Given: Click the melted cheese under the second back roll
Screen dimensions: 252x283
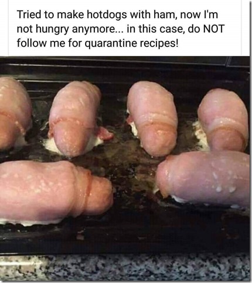Looking at the screenshot, I should pyautogui.click(x=50, y=145).
